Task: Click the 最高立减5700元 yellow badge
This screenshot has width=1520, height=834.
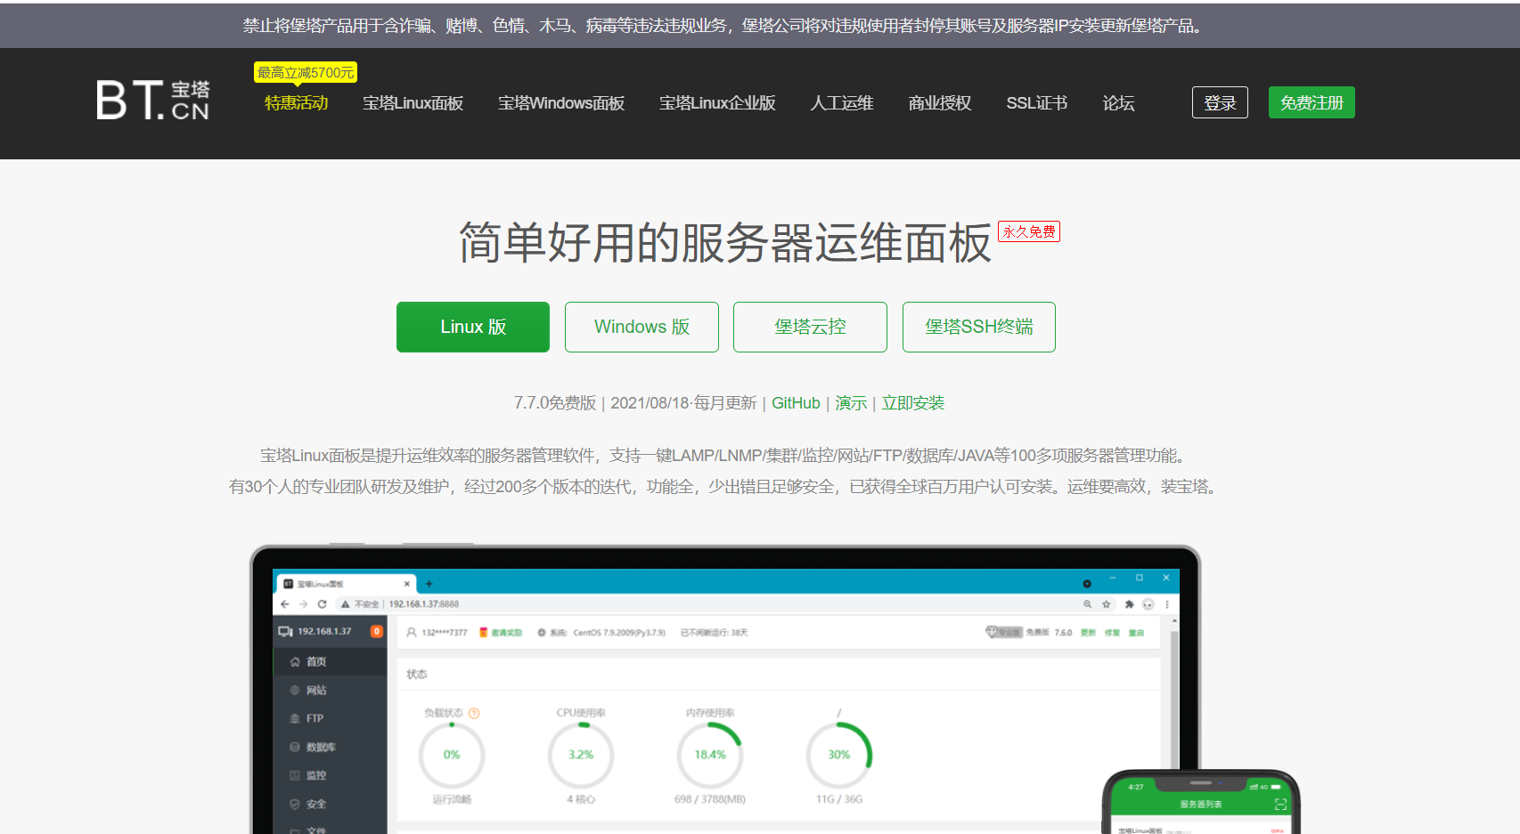Action: (x=306, y=72)
